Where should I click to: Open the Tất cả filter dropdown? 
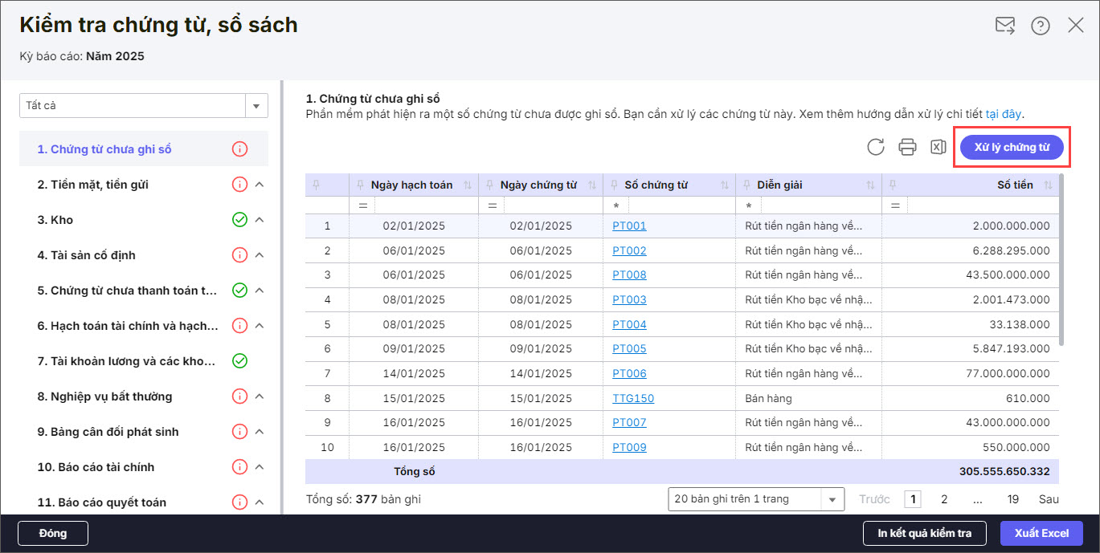click(x=256, y=106)
